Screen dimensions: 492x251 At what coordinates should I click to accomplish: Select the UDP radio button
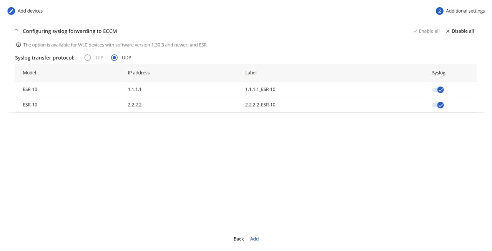click(x=114, y=58)
